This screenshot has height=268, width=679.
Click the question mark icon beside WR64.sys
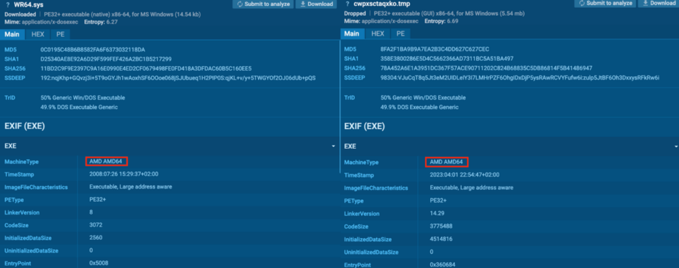tap(5, 4)
